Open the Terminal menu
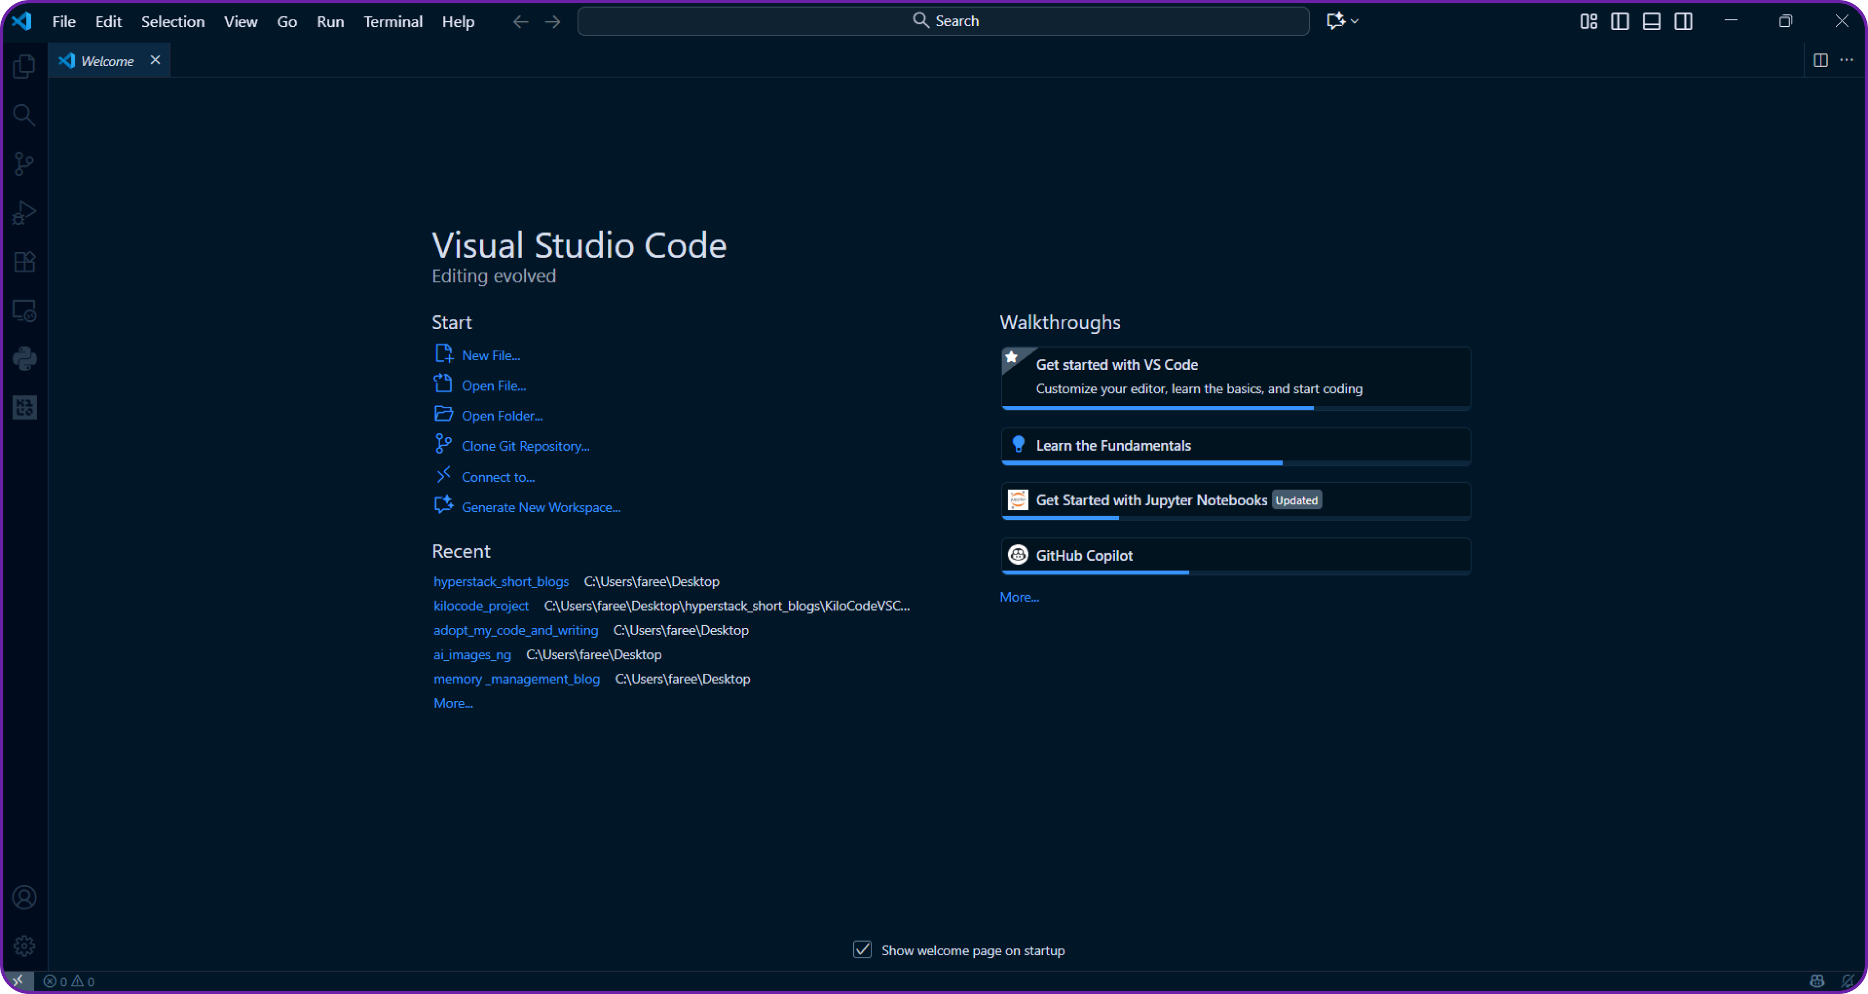This screenshot has height=994, width=1868. tap(392, 21)
